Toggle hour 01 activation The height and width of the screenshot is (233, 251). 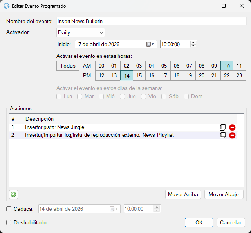114,66
